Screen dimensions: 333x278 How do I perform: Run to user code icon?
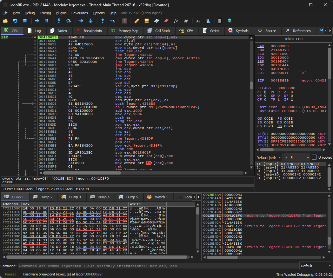113,21
